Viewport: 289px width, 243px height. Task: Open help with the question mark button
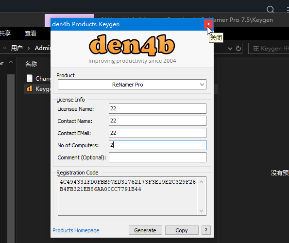tap(206, 230)
